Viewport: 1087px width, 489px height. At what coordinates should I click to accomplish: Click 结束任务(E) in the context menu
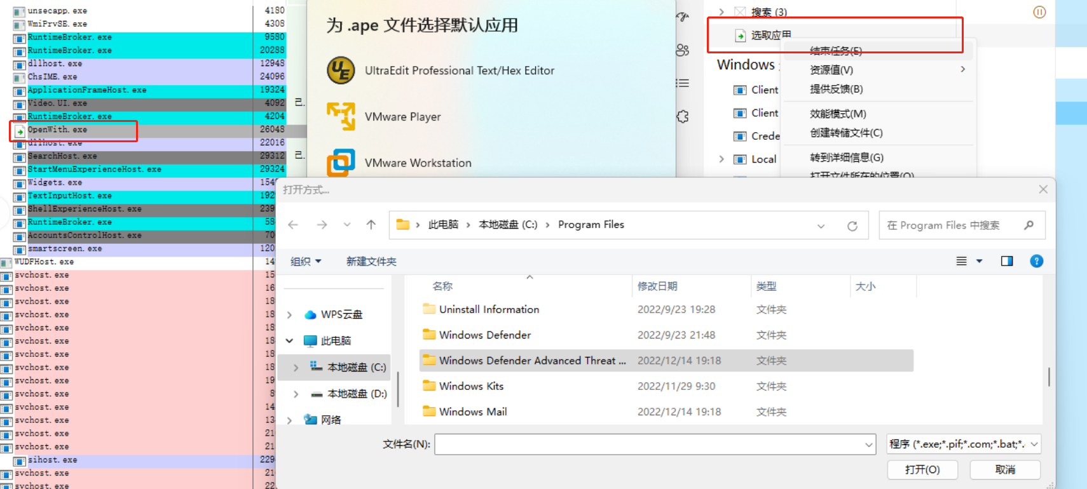pyautogui.click(x=878, y=51)
